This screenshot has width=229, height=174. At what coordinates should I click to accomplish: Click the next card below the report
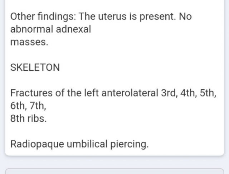click(x=114, y=171)
